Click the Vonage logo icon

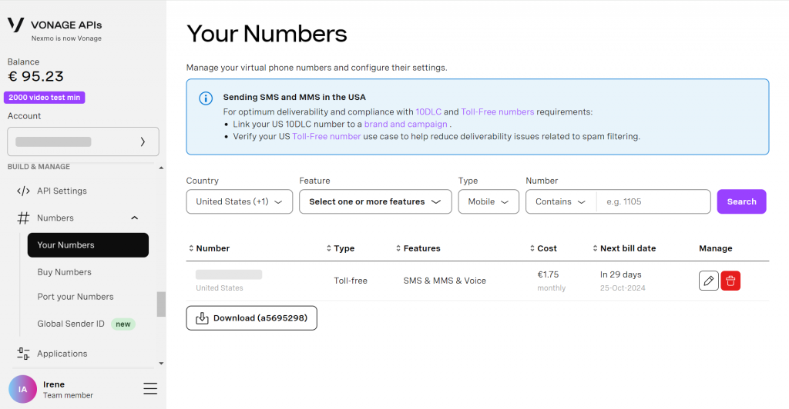(15, 25)
